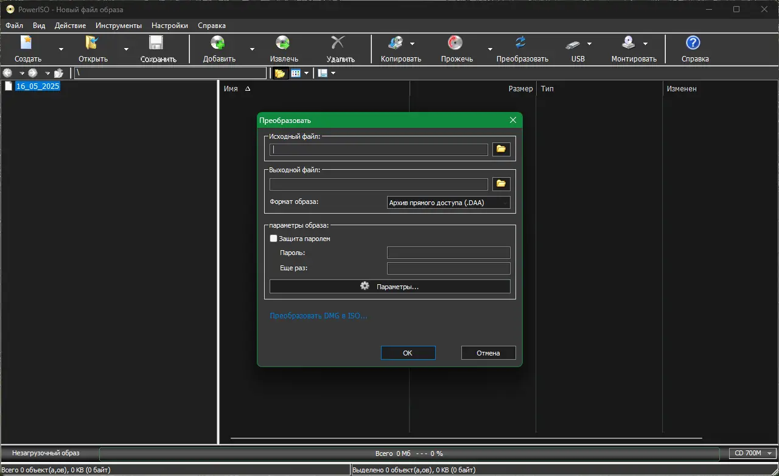Image resolution: width=779 pixels, height=476 pixels.
Task: Click the Преобразовать convert toolbar icon
Action: coord(521,43)
